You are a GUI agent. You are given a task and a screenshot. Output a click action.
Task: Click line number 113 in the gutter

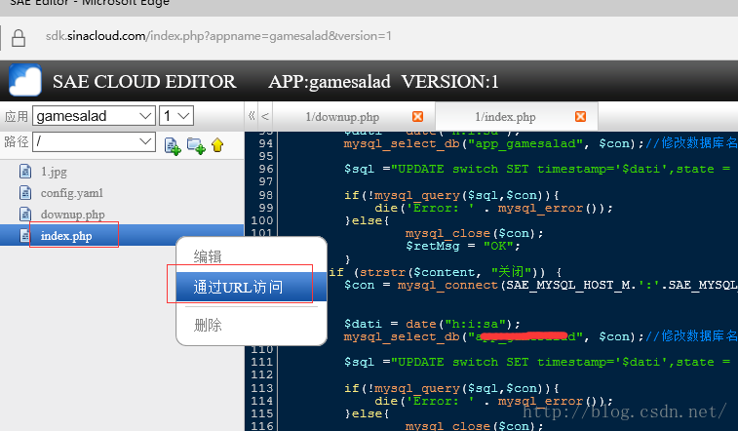click(x=262, y=388)
